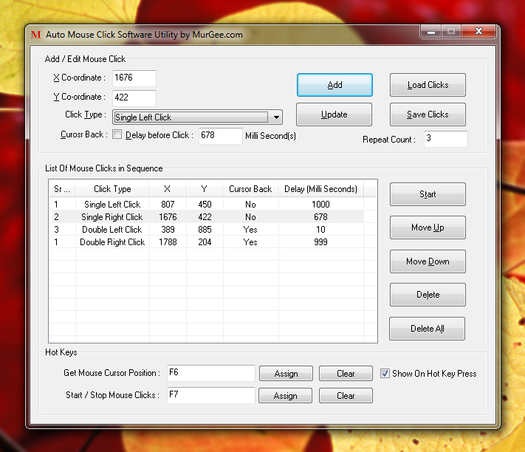Viewport: 525px width, 452px height.
Task: Click the X column header
Action: click(168, 189)
